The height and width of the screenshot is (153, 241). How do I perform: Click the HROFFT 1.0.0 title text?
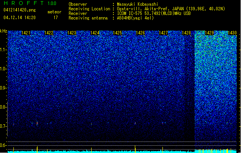coord(30,3)
